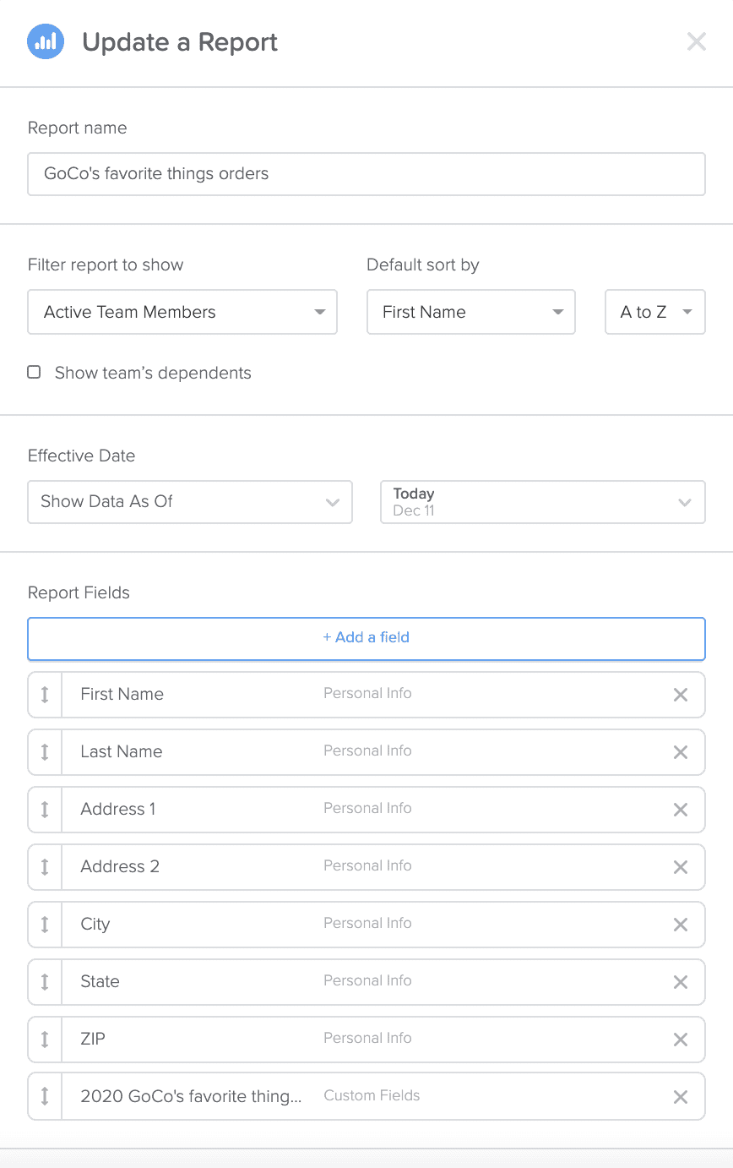Delete the Address 2 field row

coord(680,867)
